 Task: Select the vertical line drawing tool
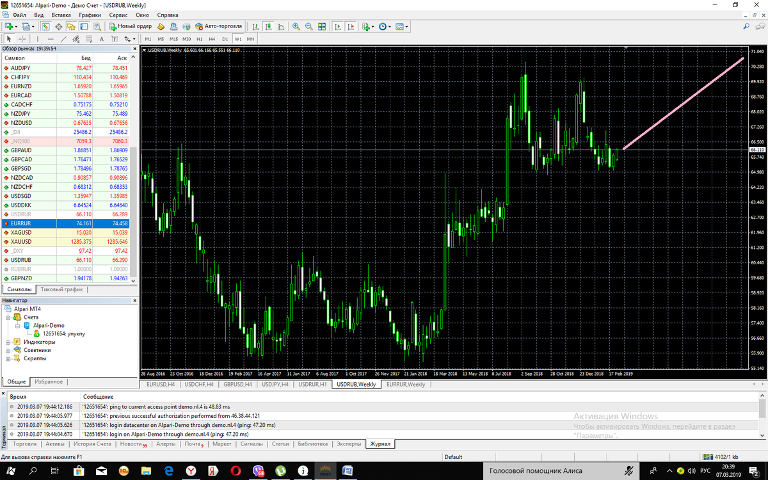click(x=38, y=39)
